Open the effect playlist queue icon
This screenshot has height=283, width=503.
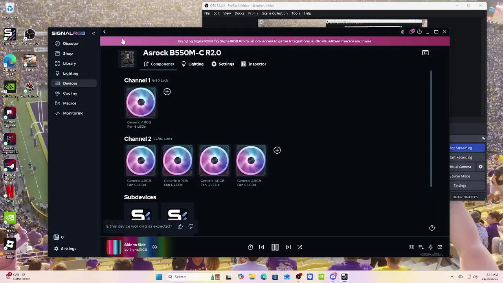[x=421, y=247]
